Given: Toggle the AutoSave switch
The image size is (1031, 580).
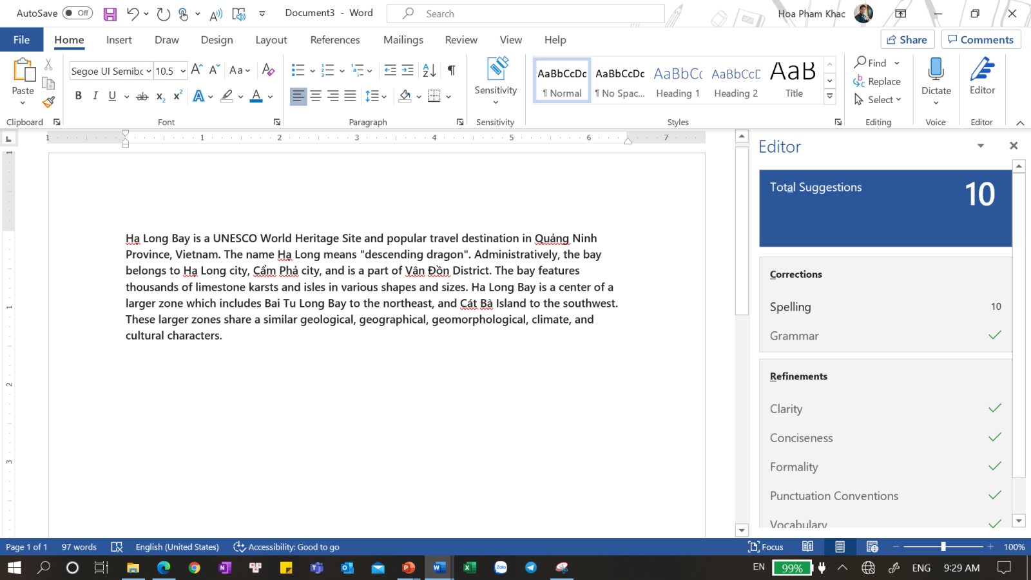Looking at the screenshot, I should coord(77,13).
